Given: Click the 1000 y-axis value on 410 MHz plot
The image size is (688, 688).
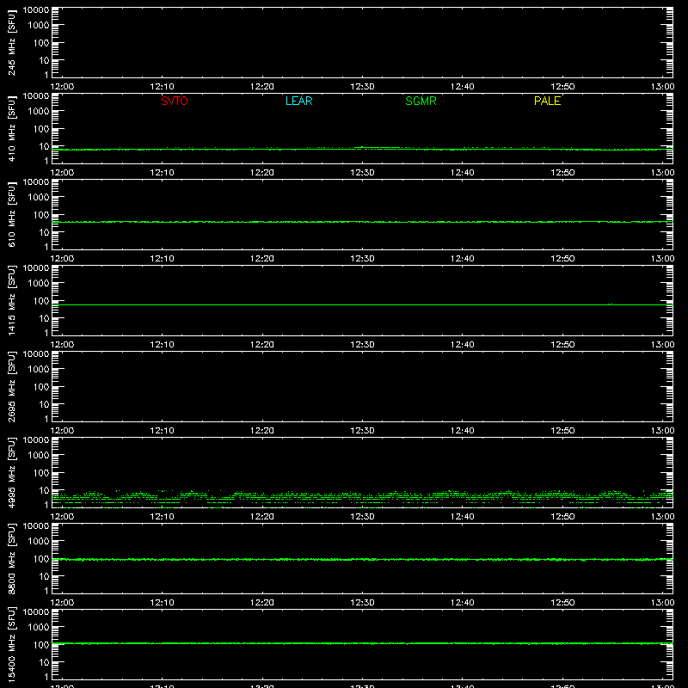Looking at the screenshot, I should tap(39, 112).
